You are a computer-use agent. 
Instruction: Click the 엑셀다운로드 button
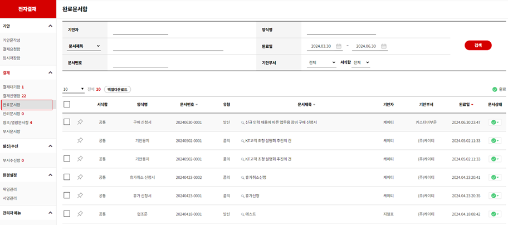[x=118, y=89]
